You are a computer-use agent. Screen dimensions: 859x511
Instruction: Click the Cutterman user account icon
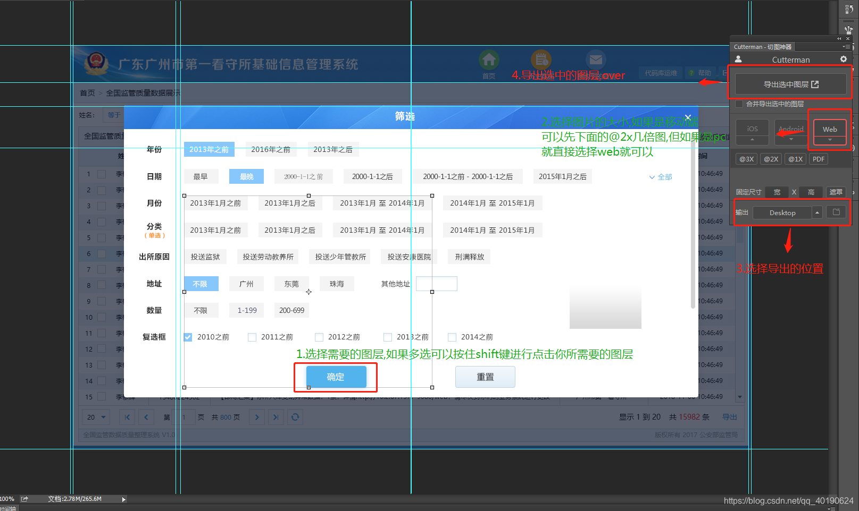738,59
